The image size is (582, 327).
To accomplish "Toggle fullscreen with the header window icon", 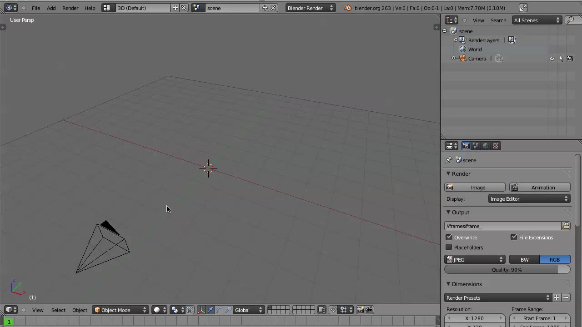I will pyautogui.click(x=523, y=8).
